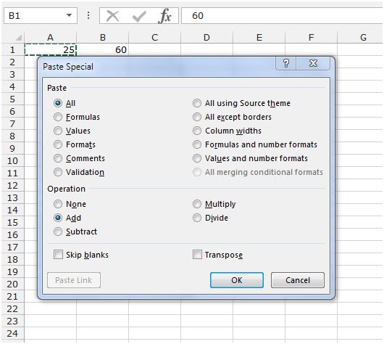Click the formula bar options dots handle

[x=88, y=16]
